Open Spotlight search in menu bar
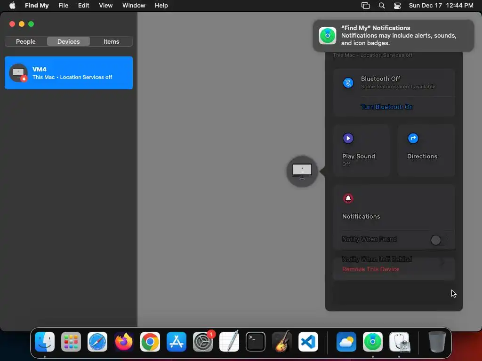Screen dimensions: 482x361 (381, 6)
